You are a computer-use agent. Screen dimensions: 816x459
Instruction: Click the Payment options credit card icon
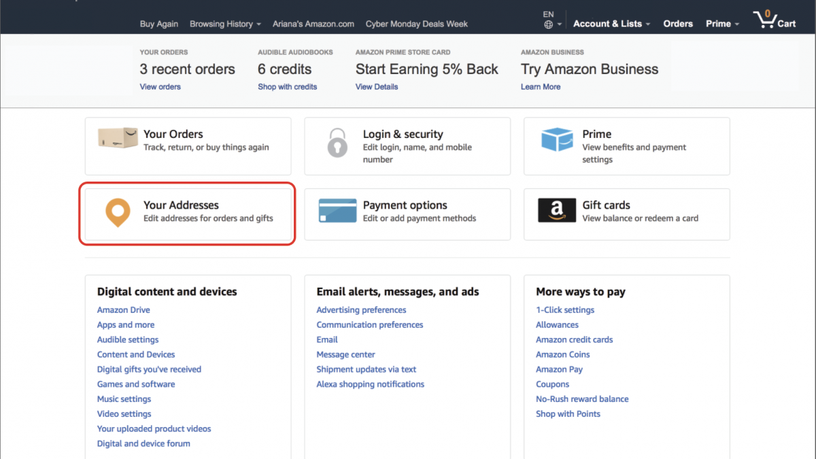pos(337,211)
